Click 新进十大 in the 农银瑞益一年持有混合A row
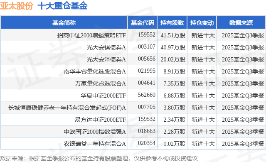 203,144
